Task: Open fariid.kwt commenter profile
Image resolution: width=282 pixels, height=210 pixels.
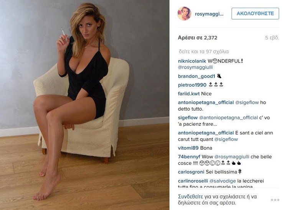Action: [189, 94]
